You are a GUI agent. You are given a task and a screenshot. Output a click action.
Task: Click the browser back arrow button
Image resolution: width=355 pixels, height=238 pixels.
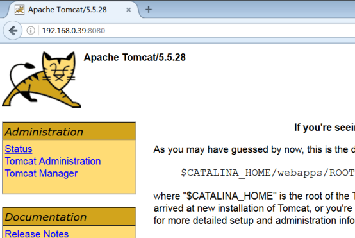(x=13, y=31)
